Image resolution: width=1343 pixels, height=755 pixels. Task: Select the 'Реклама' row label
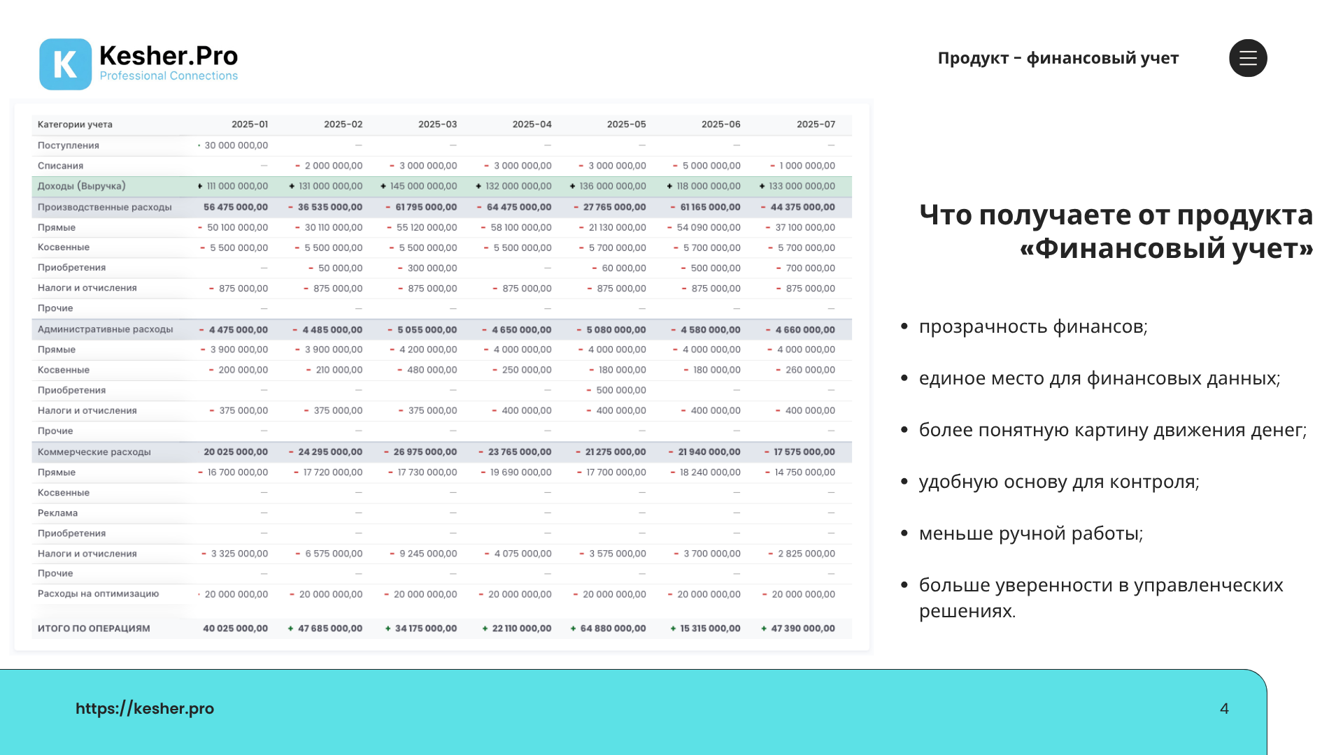pos(57,513)
